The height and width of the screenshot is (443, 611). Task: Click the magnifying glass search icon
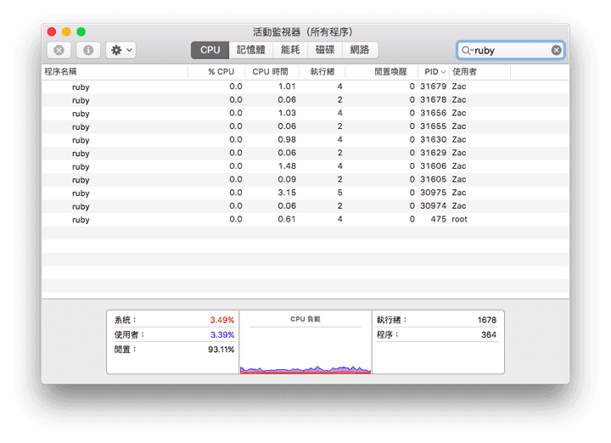click(x=467, y=50)
